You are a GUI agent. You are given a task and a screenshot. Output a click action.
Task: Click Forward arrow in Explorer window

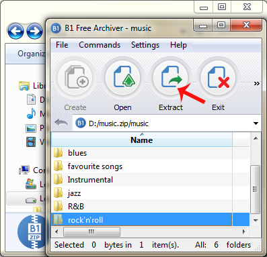tap(34, 31)
